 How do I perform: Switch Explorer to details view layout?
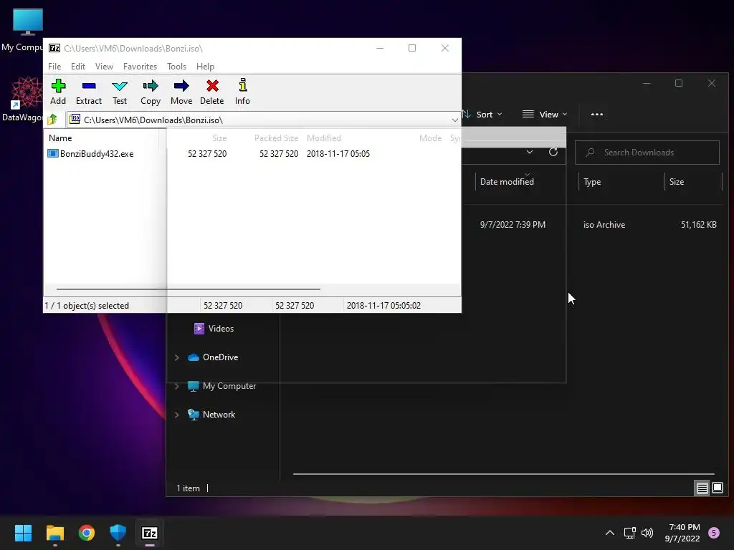coord(702,488)
